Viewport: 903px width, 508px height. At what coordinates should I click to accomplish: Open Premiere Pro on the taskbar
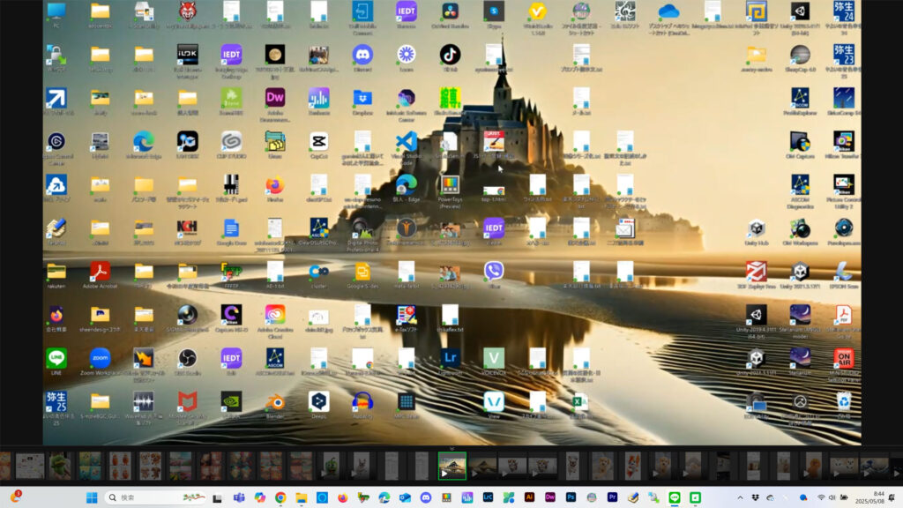pyautogui.click(x=612, y=497)
